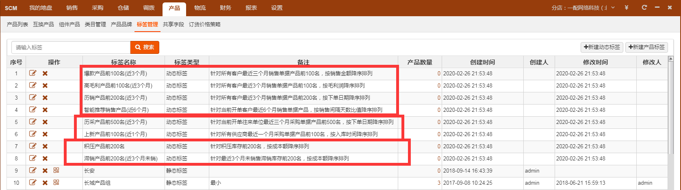
Task: Switch to the 类目管理 tab
Action: (95, 24)
